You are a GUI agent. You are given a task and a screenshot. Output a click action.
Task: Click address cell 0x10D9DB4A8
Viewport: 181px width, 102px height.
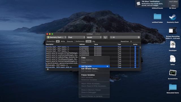pyautogui.click(x=84, y=53)
